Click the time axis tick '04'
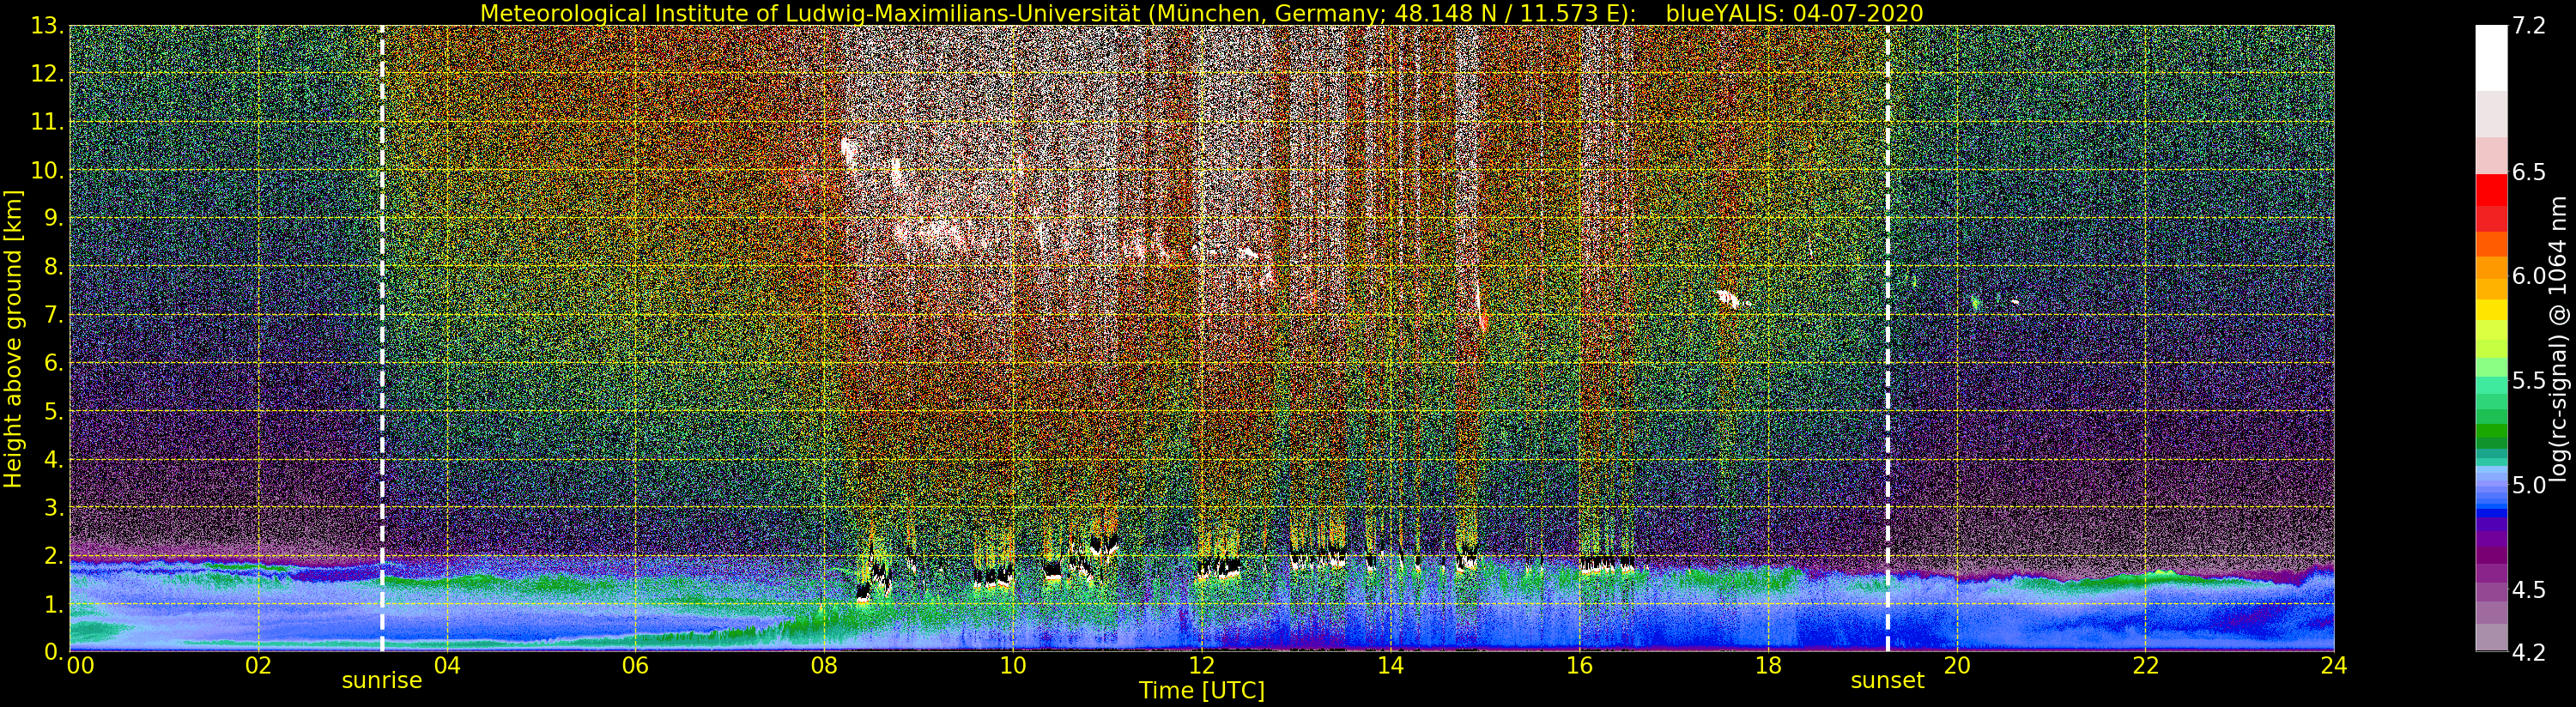 pos(447,665)
